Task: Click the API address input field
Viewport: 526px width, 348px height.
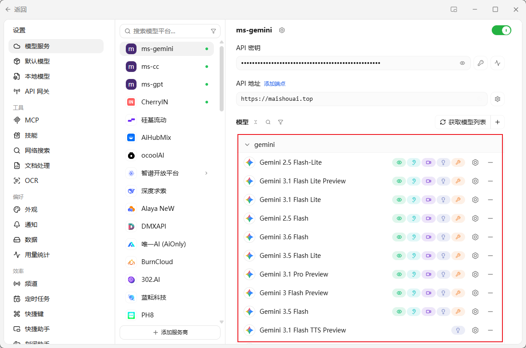Action: click(x=361, y=99)
